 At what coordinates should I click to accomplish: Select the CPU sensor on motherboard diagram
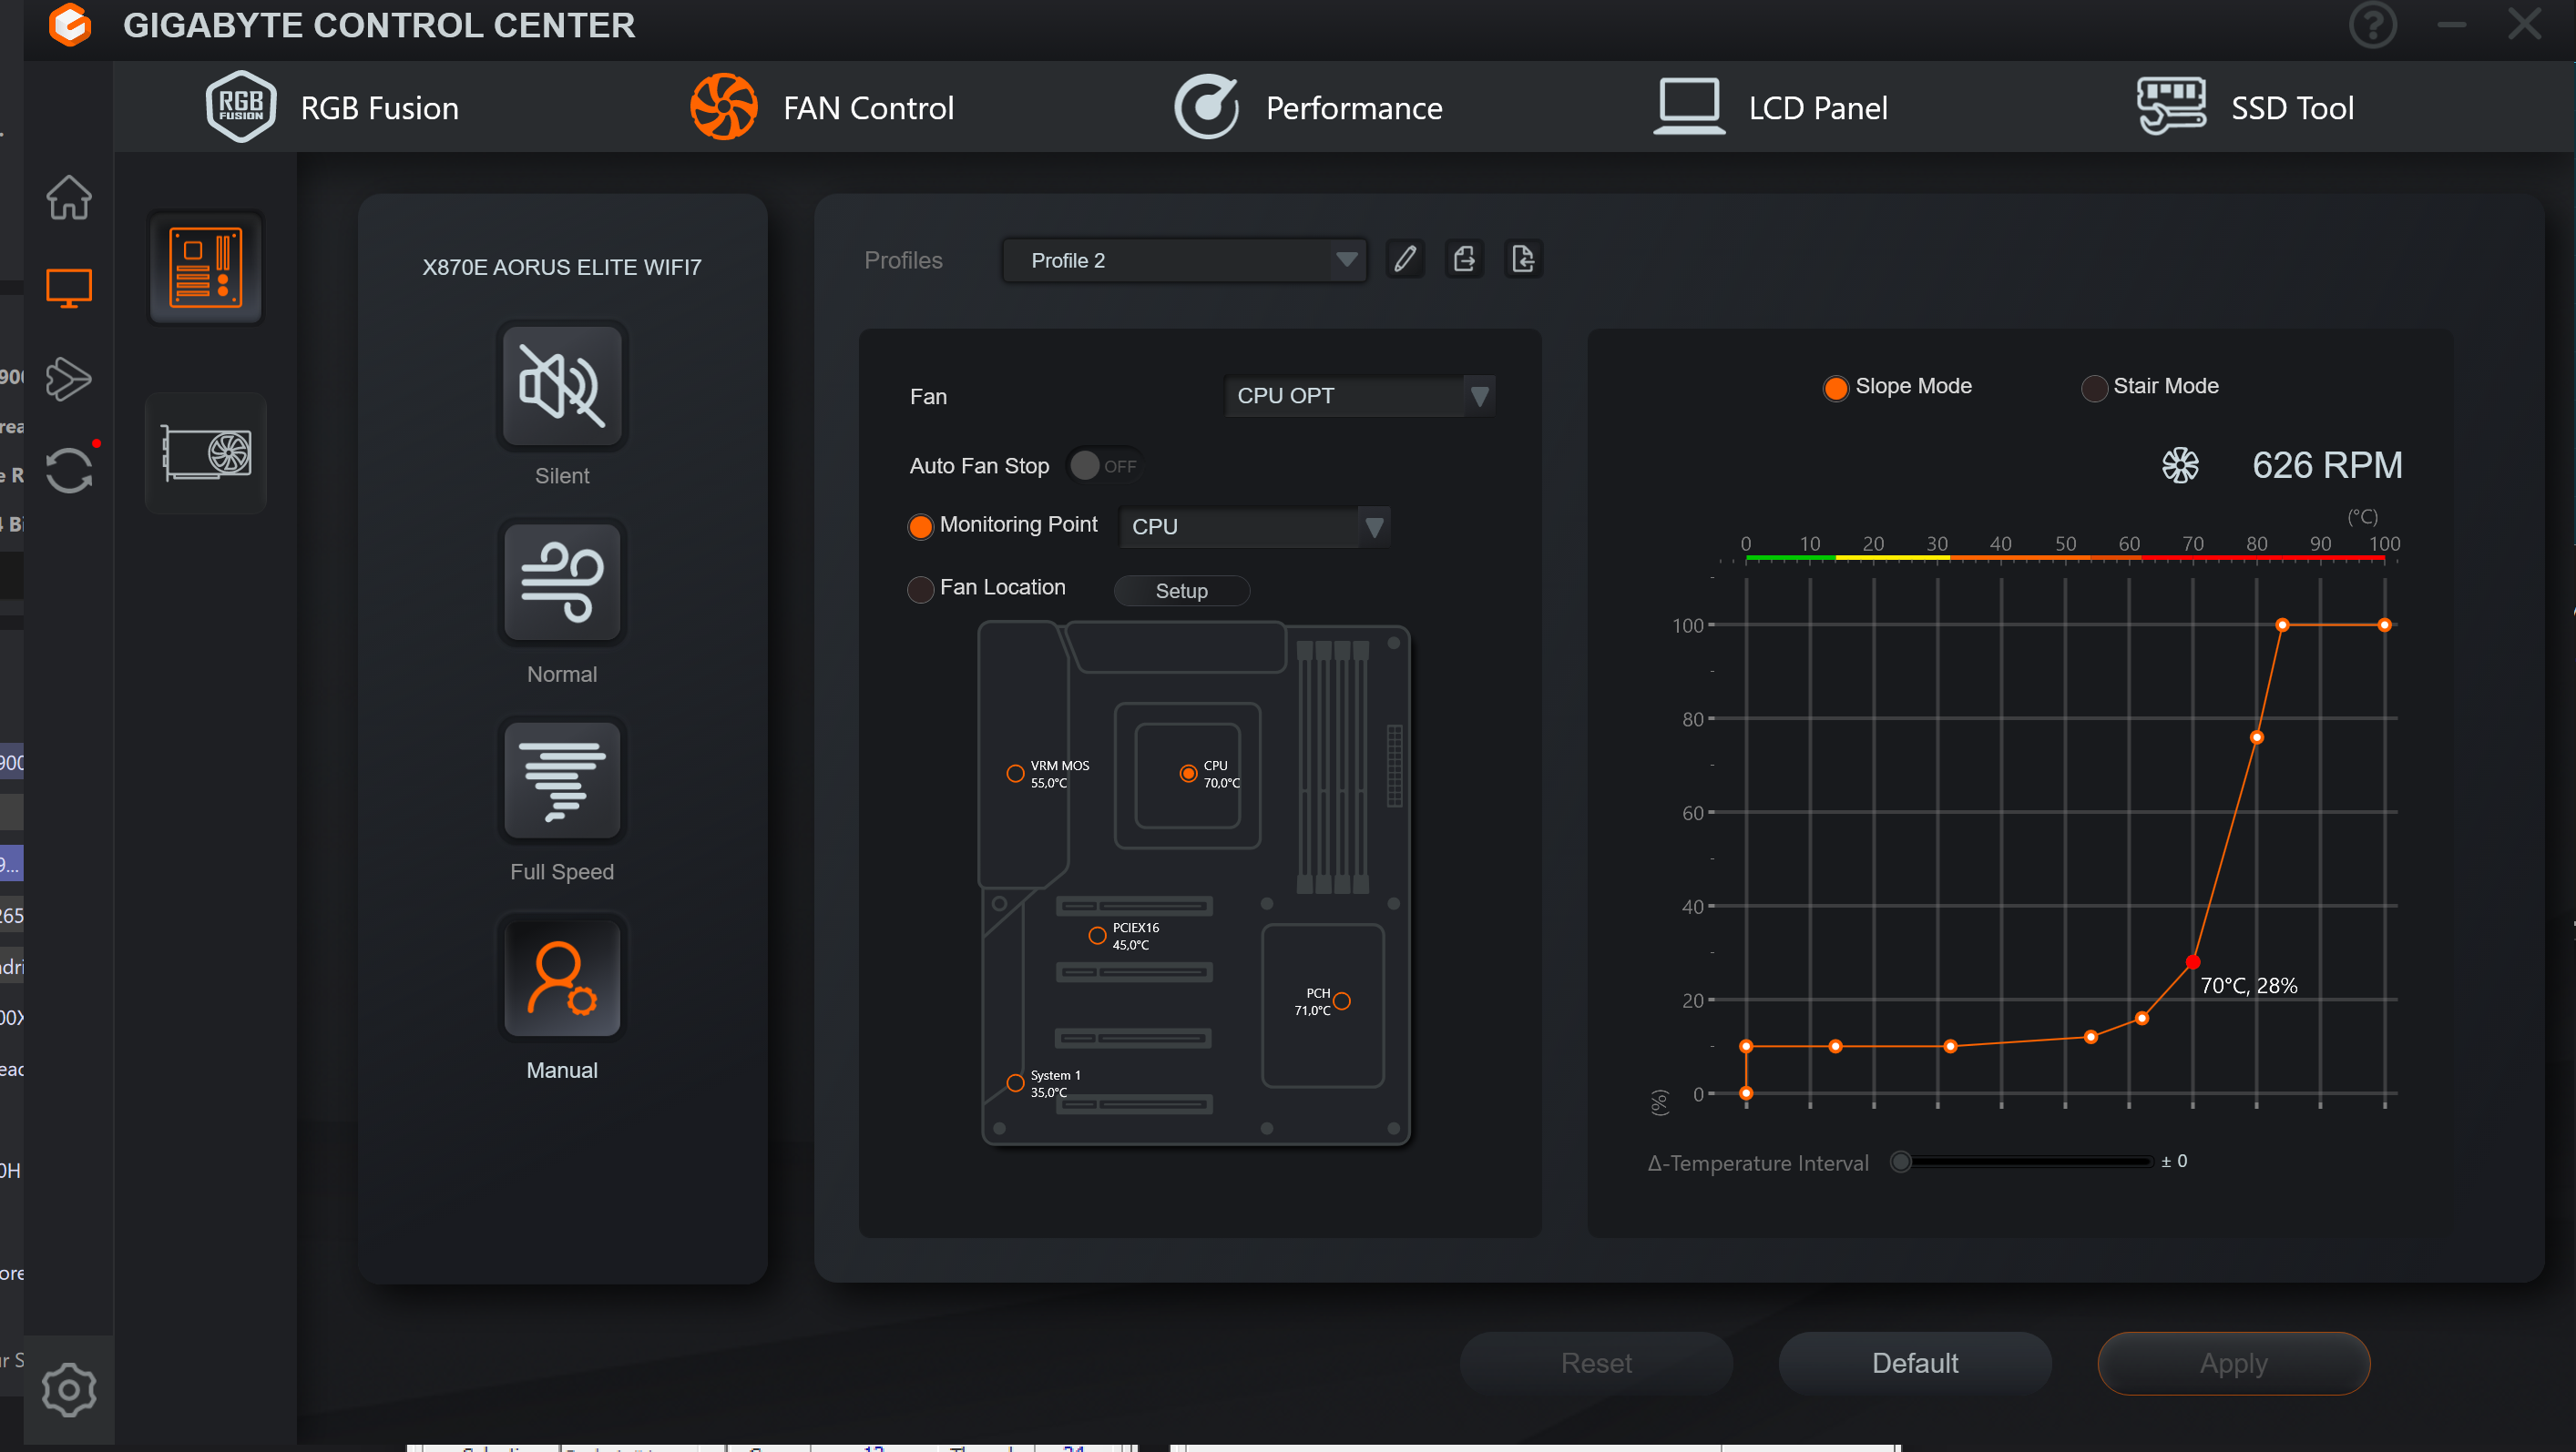click(1188, 774)
